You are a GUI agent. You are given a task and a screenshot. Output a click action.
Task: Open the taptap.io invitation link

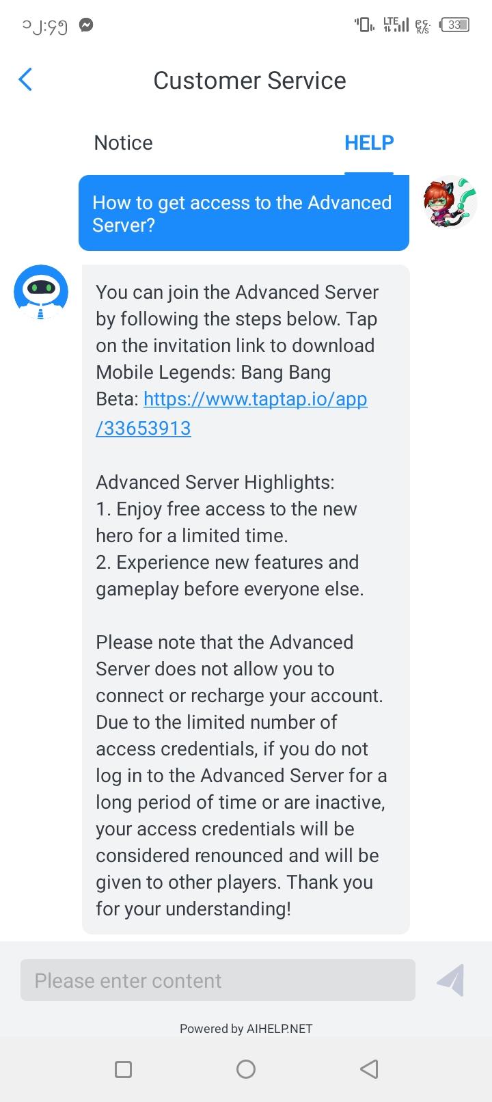(255, 399)
